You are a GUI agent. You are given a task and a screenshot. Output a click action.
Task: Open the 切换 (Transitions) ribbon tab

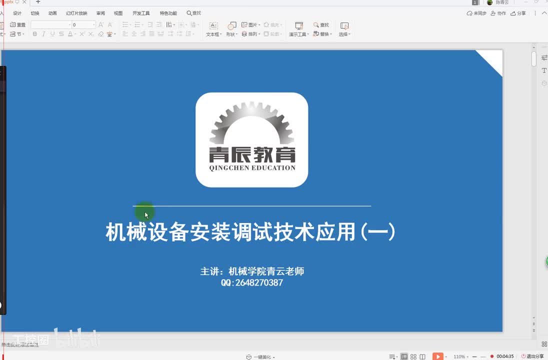click(x=35, y=13)
